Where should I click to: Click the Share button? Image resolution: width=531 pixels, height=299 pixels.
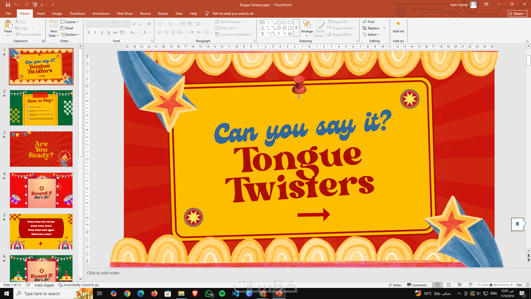click(517, 14)
